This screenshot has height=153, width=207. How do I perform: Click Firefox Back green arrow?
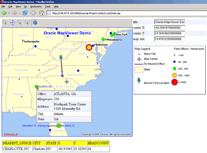[4, 13]
